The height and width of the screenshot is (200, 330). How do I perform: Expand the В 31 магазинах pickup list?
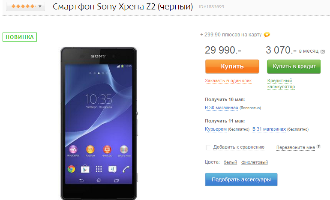coord(269,129)
